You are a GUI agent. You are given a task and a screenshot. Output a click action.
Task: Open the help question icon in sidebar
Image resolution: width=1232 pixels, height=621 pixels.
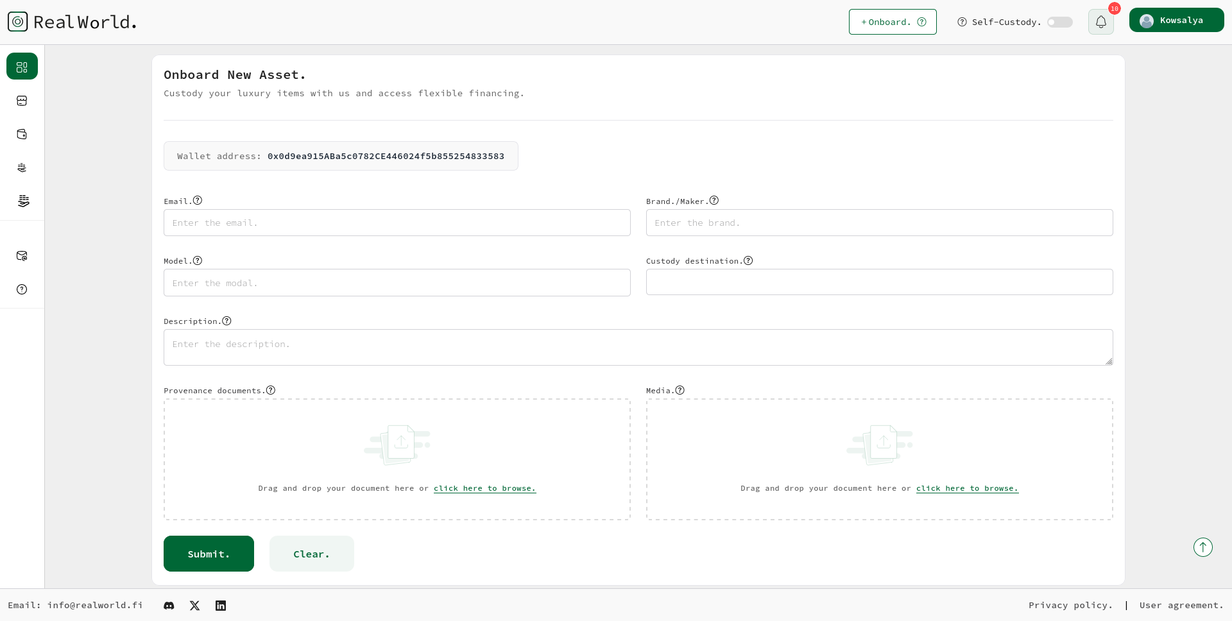point(22,289)
